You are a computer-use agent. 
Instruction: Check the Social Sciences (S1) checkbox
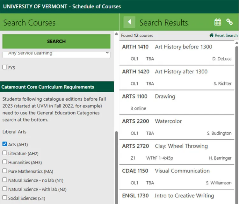[x=5, y=198]
